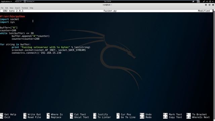This screenshot has height=121, width=215.
Task: Click the fuzzer.py filename in title bar
Action: [110, 11]
